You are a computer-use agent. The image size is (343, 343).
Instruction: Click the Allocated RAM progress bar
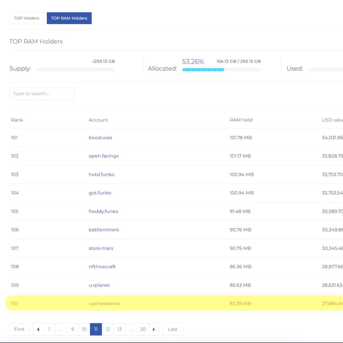[x=221, y=70]
